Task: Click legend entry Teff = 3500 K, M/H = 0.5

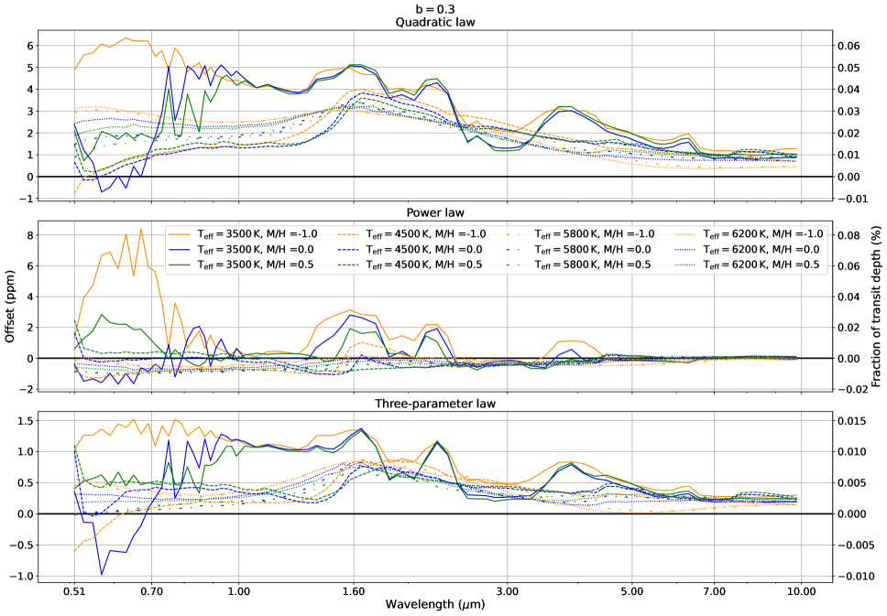Action: pos(242,265)
